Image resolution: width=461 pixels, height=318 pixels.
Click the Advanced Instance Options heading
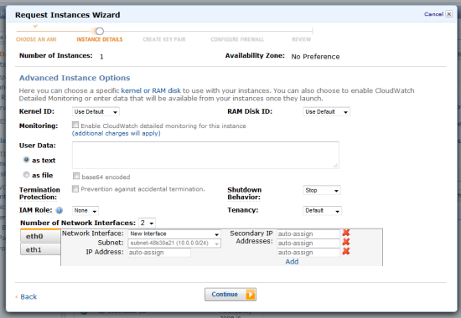[75, 78]
